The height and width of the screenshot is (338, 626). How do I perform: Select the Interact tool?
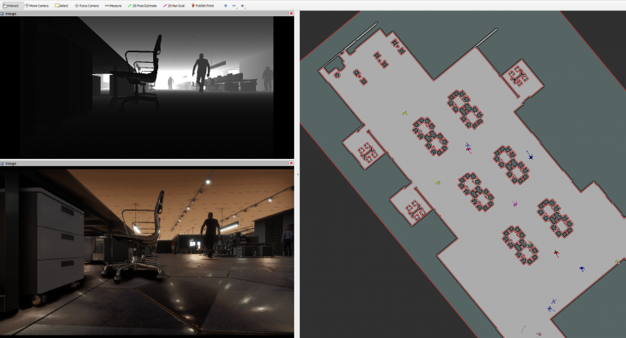(11, 6)
